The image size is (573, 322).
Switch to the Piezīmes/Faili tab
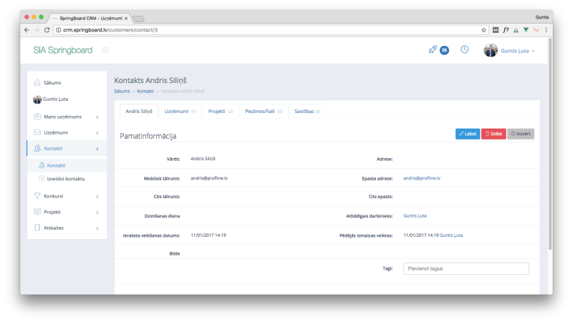coord(264,112)
